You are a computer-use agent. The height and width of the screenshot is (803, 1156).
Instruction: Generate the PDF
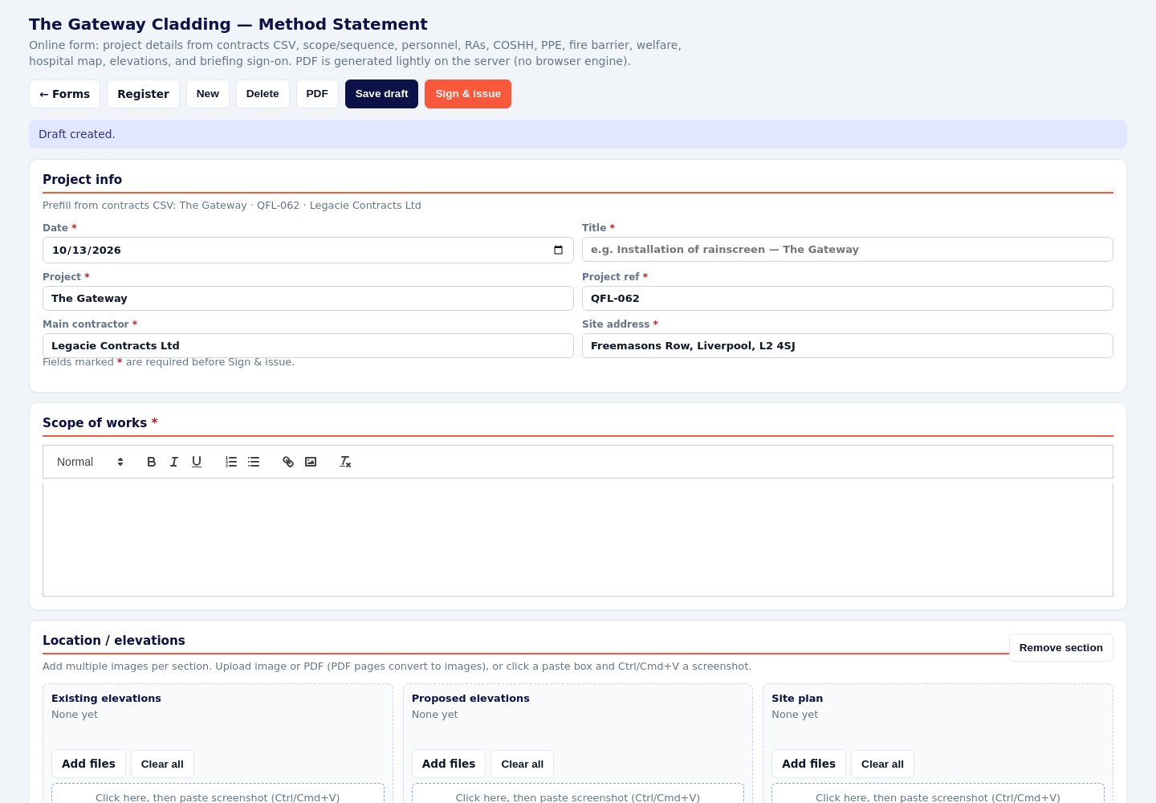coord(317,94)
